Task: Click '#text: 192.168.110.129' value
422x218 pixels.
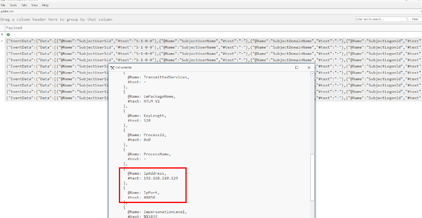Action: (x=153, y=178)
